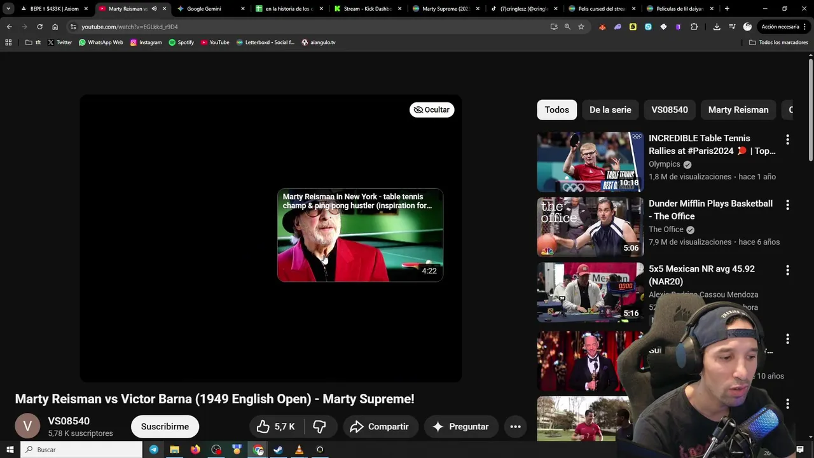The image size is (814, 458).
Task: Select the Todos filter chip
Action: point(556,110)
